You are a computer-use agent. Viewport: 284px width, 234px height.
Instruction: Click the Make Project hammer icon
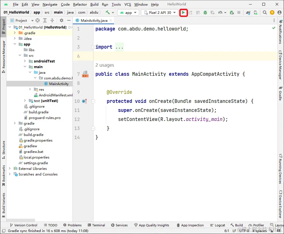[x=108, y=12]
